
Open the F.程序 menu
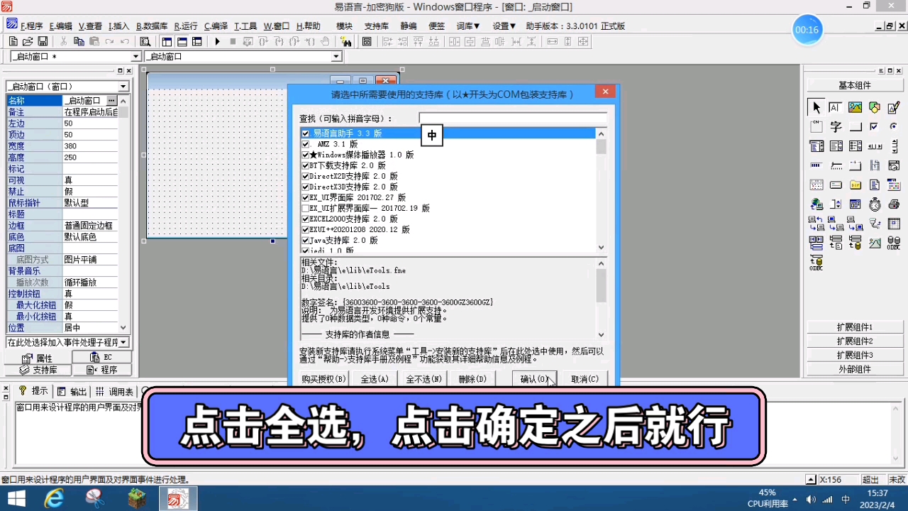tap(31, 26)
